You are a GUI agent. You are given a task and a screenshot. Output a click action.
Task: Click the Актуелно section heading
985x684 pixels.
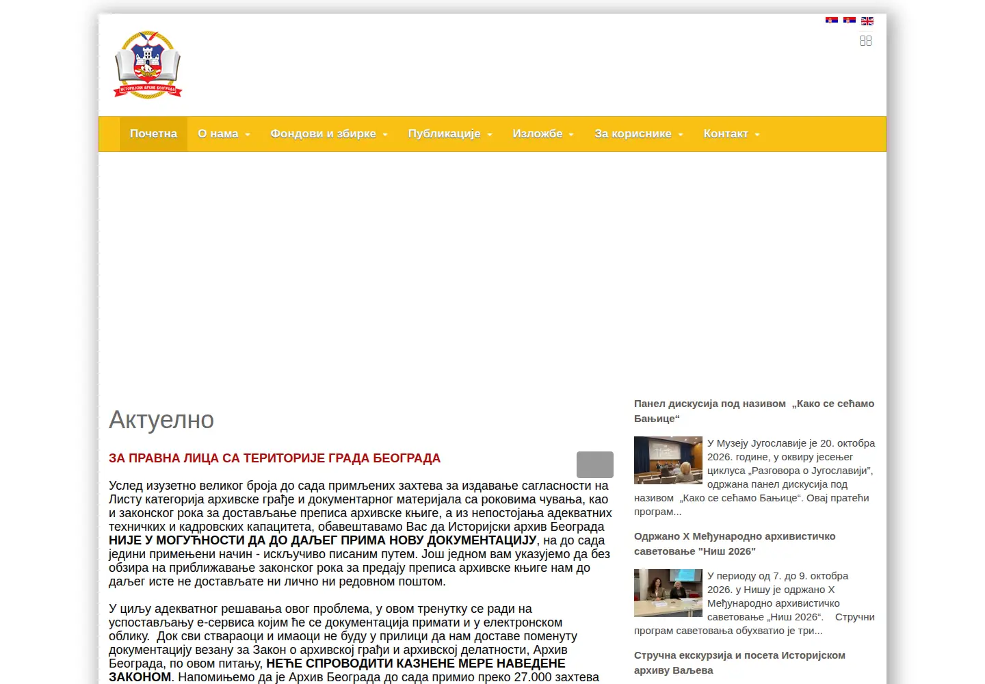click(x=161, y=420)
